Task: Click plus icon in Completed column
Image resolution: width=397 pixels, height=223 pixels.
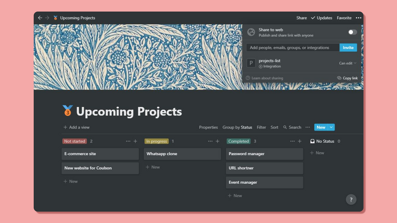Action: coord(300,141)
